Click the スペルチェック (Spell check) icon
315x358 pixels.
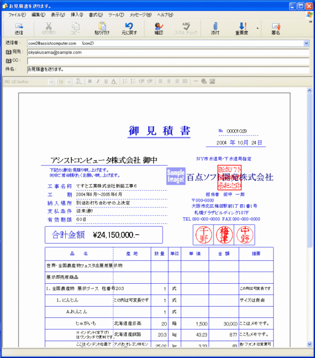tap(186, 26)
